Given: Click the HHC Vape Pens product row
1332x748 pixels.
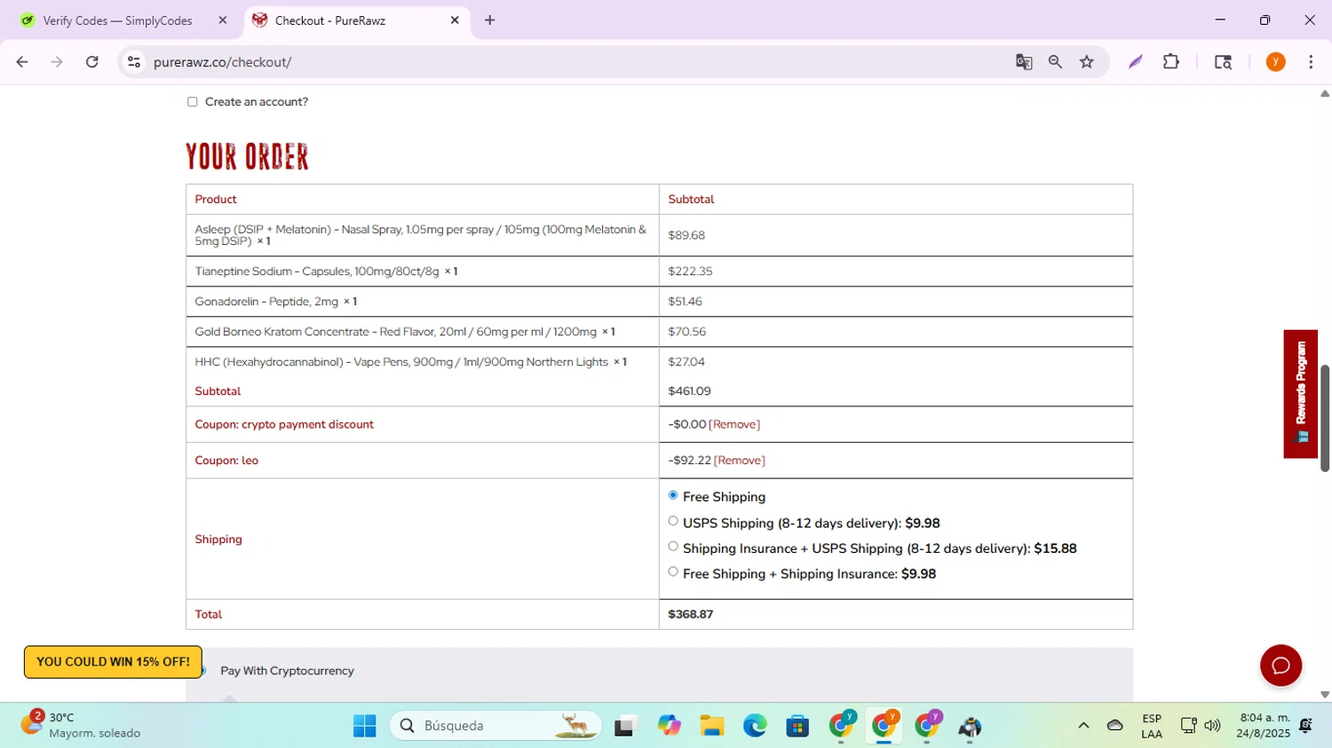Looking at the screenshot, I should (x=659, y=362).
